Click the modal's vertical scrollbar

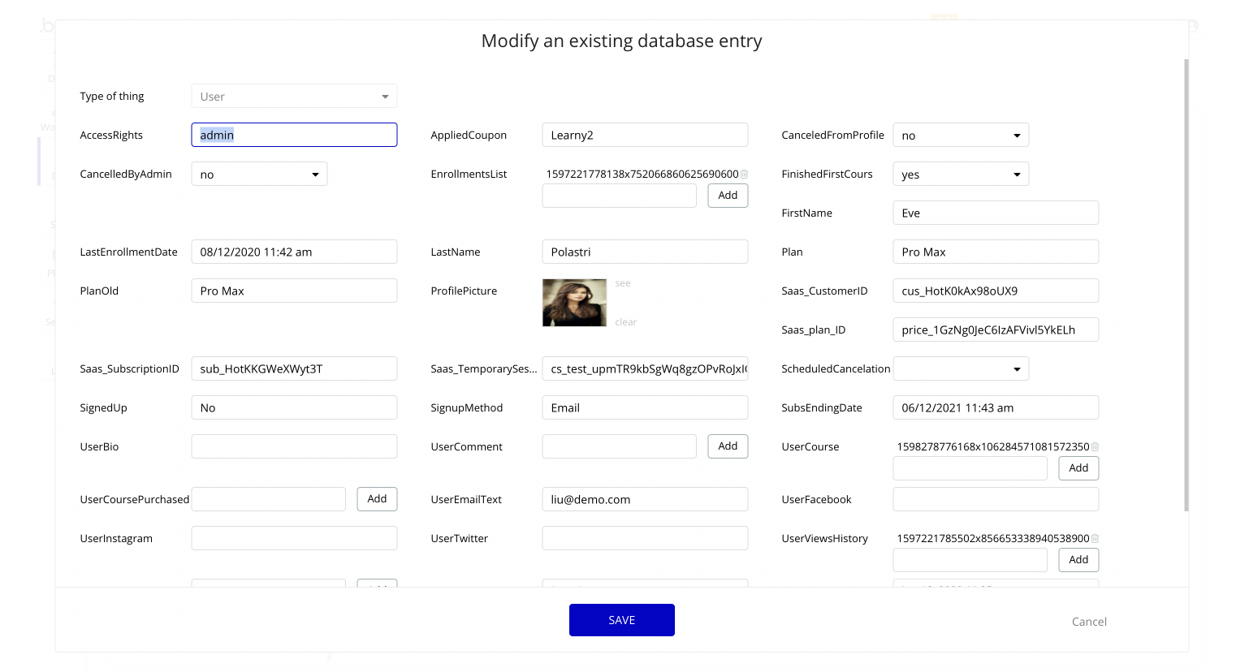[x=1186, y=284]
